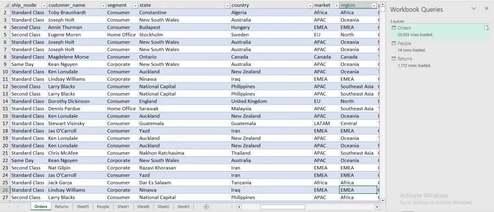
Task: Close the Workbook Queries pane
Action: click(x=485, y=9)
